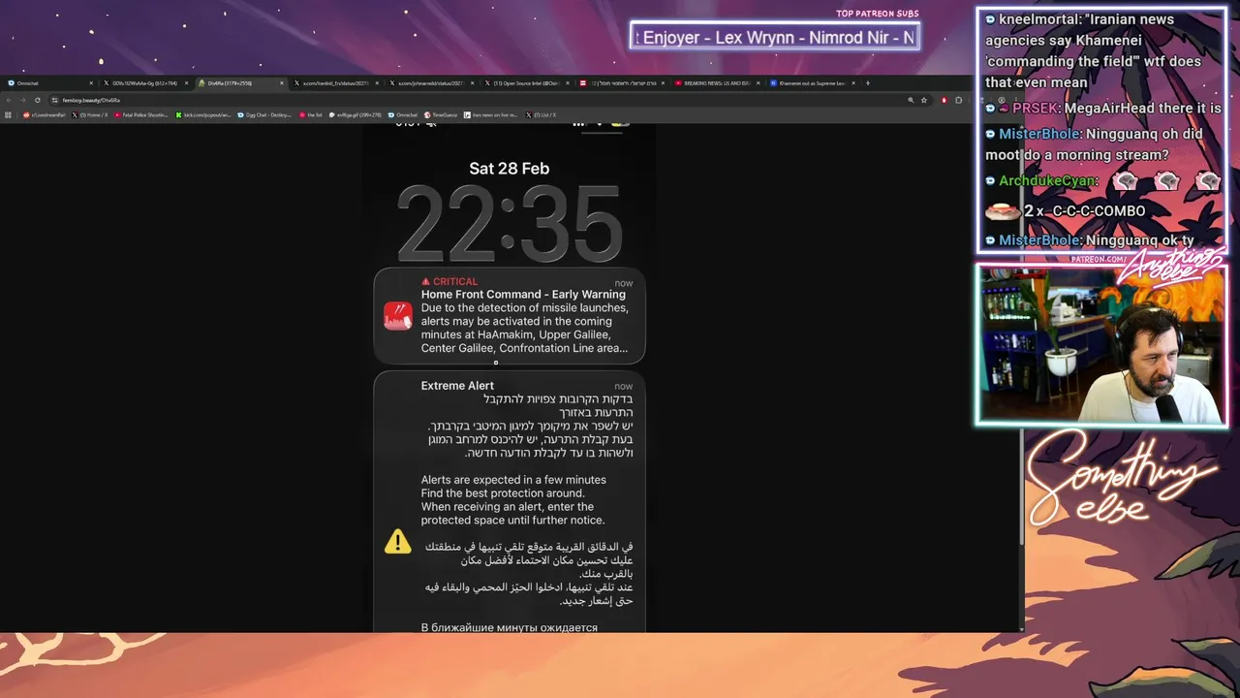Open Omnichat bookmark in bookmarks bar
Viewport: 1240px width, 698px height.
[x=403, y=114]
